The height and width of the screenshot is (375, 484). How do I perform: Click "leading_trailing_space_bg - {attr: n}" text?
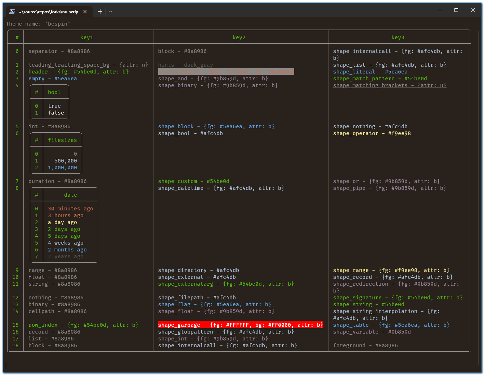pos(88,65)
